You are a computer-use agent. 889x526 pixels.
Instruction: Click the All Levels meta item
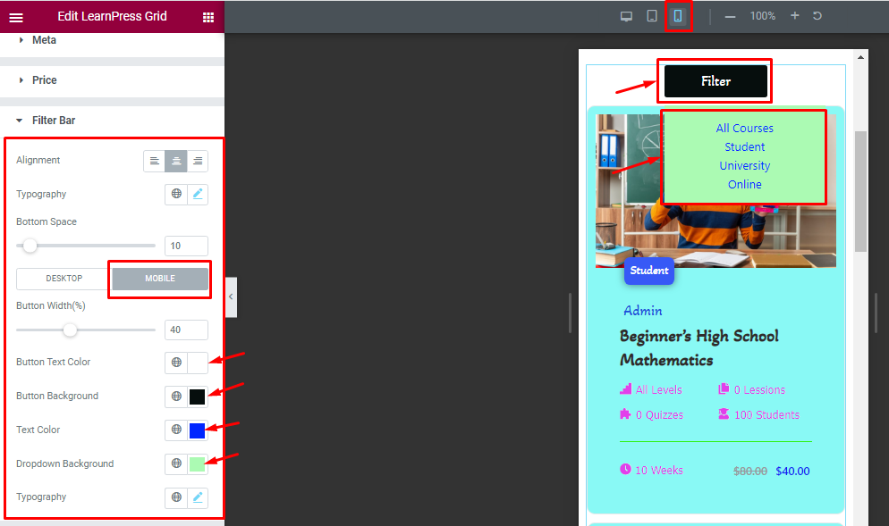[651, 389]
